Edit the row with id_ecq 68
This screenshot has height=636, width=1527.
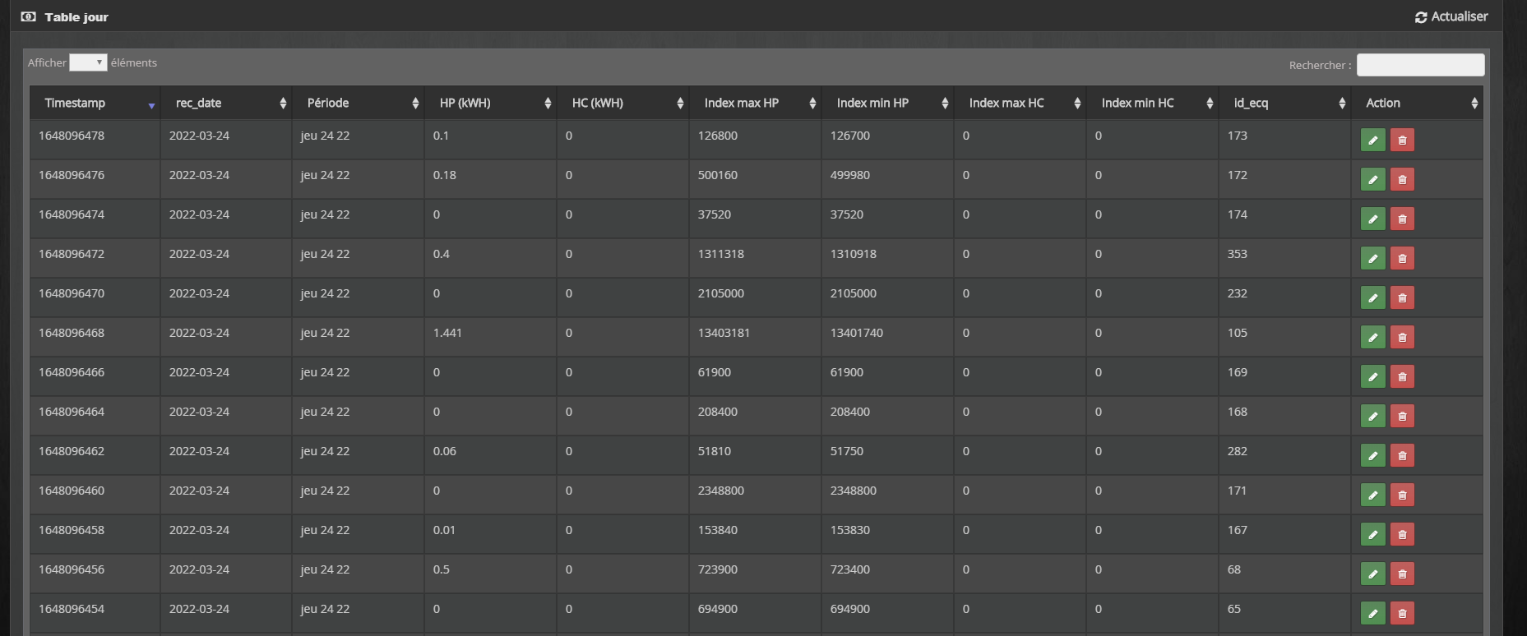tap(1373, 574)
